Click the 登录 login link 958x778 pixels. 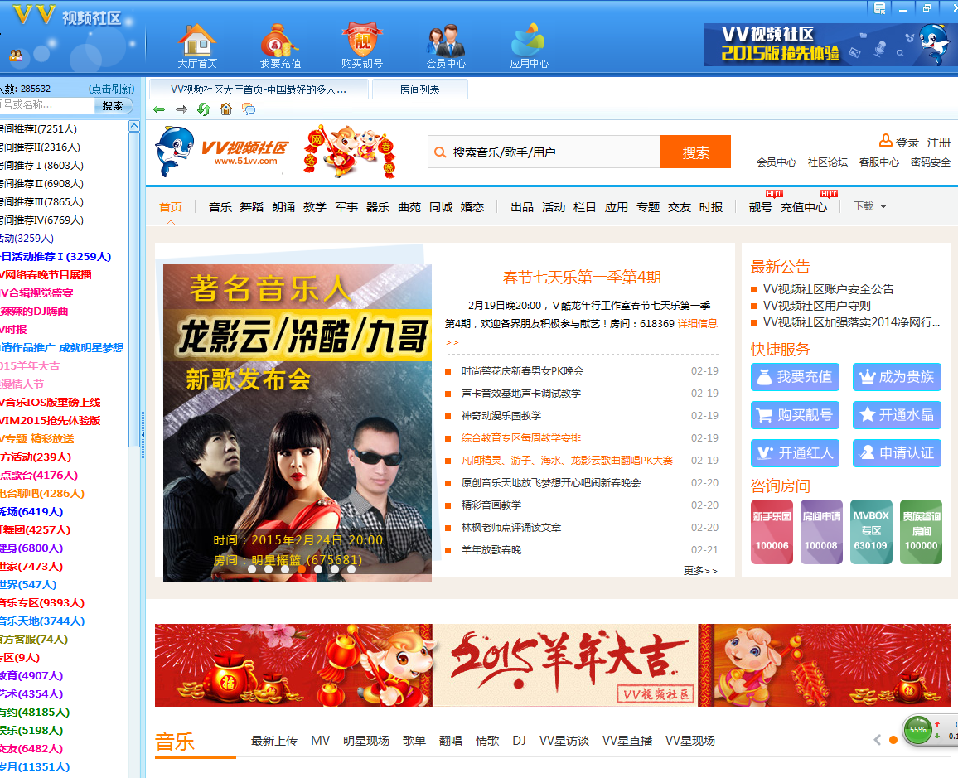[907, 143]
